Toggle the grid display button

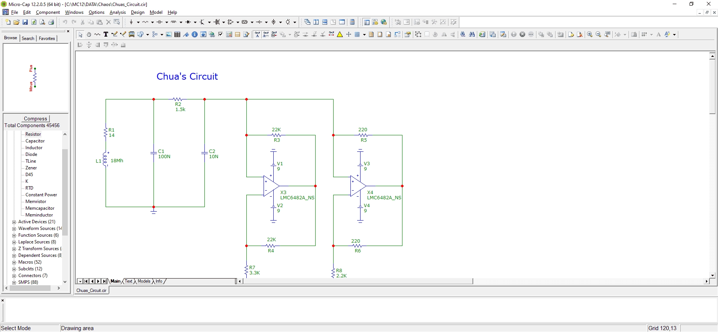click(x=357, y=34)
